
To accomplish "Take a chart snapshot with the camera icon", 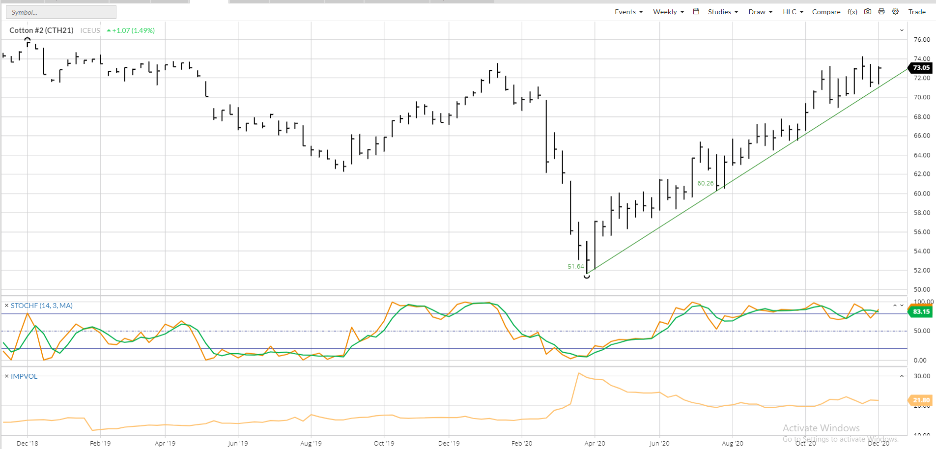I will coord(868,11).
